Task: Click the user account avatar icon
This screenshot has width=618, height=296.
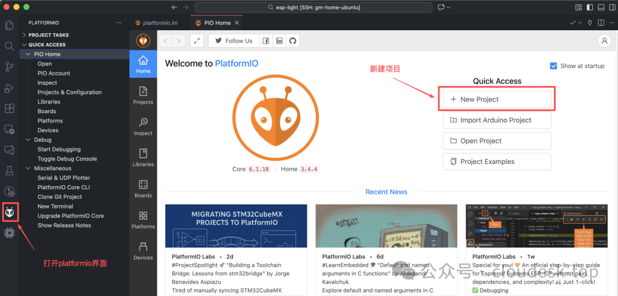Action: click(604, 41)
